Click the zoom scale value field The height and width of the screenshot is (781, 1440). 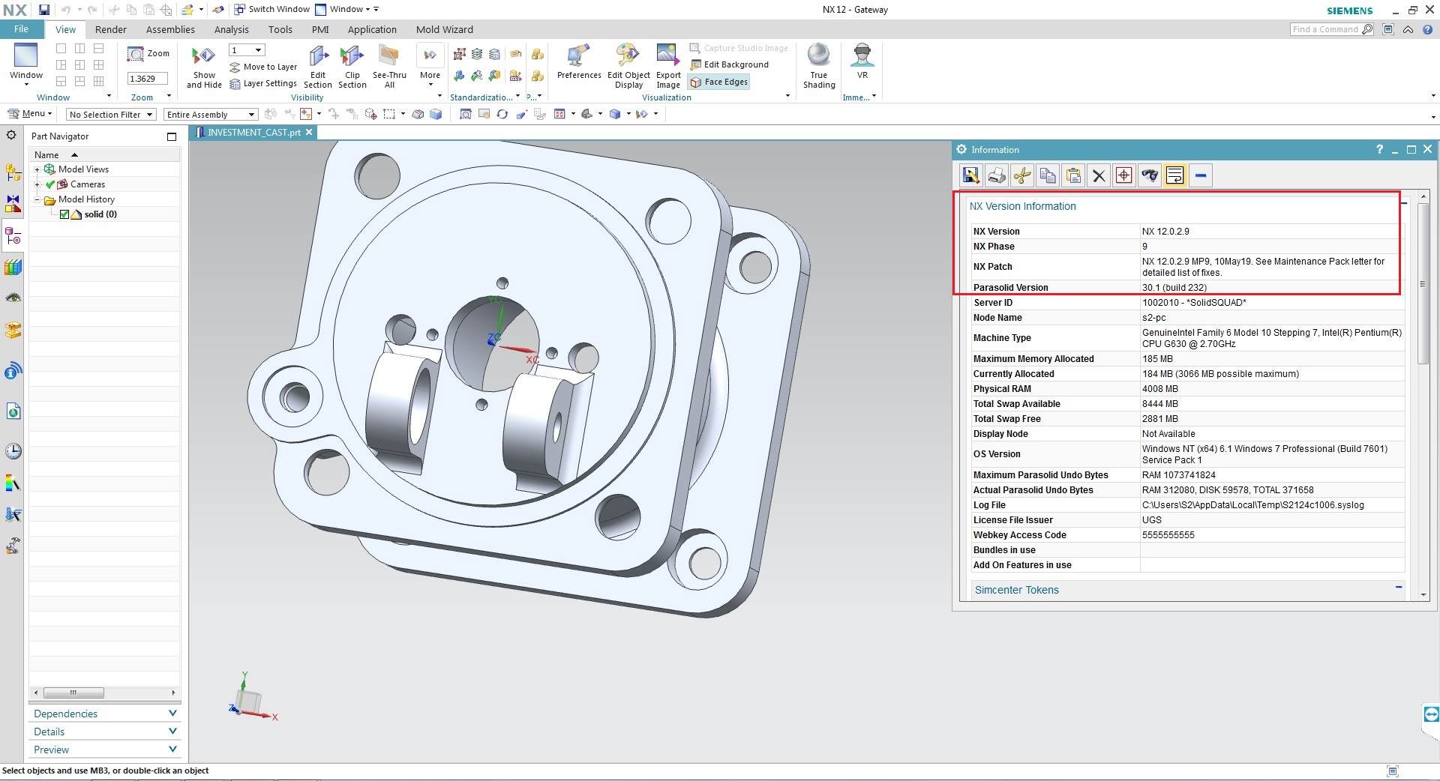(147, 79)
